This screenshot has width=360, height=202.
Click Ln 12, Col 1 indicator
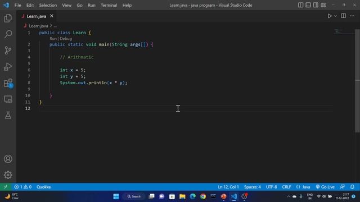point(228,187)
